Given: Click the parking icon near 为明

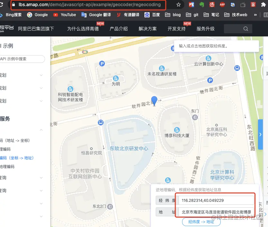Looking at the screenshot, I should pos(102,64).
